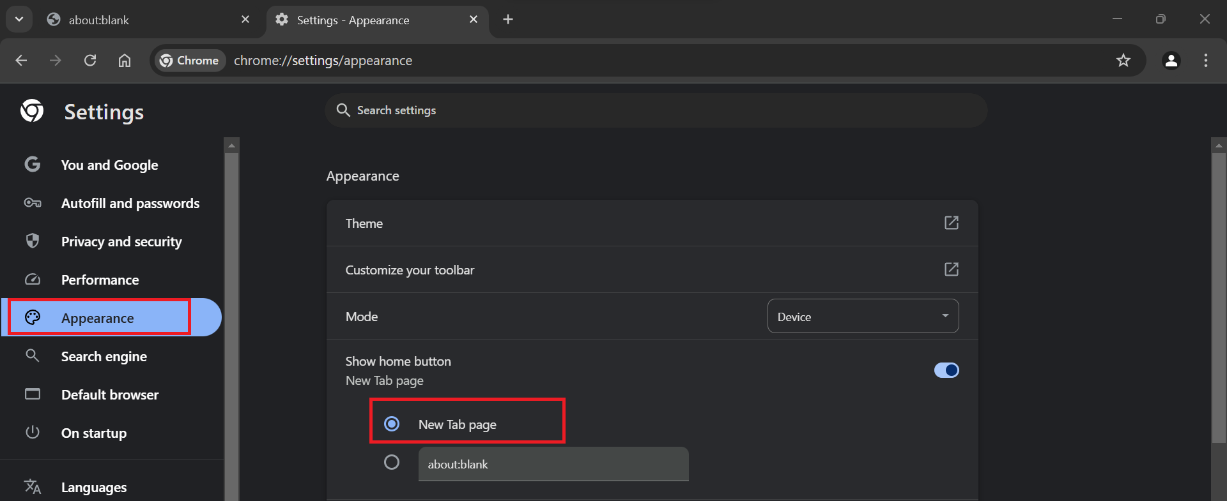Click the palette icon for Appearance
The width and height of the screenshot is (1227, 501).
click(x=33, y=317)
